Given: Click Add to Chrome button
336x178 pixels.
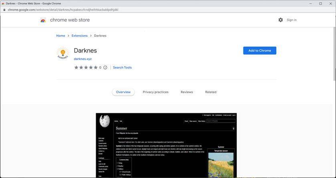Looking at the screenshot, I should (260, 51).
